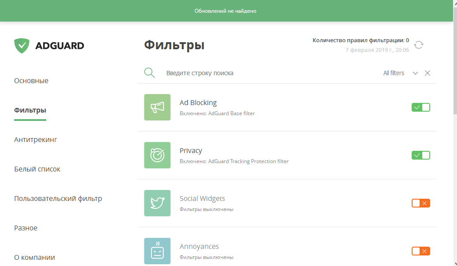The image size is (457, 266).
Task: Enable the Social Widgets toggle
Action: point(420,203)
